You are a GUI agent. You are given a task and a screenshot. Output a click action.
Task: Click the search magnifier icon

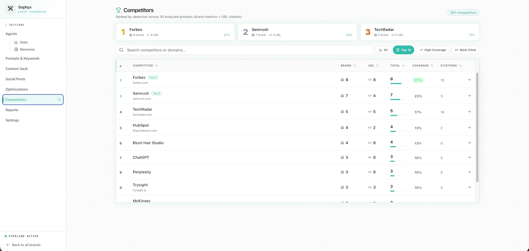point(121,50)
